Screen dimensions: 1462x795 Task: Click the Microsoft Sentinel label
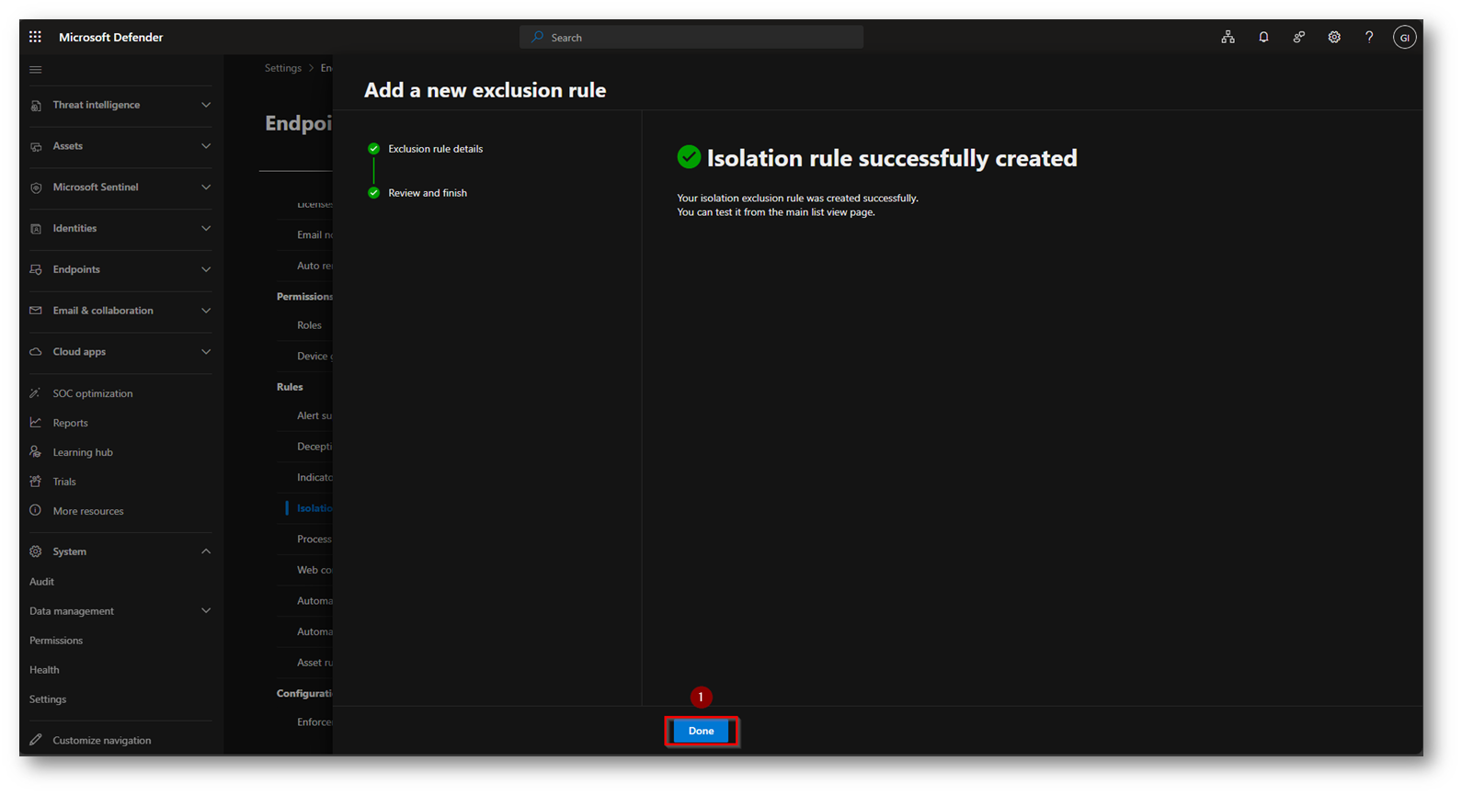click(96, 187)
